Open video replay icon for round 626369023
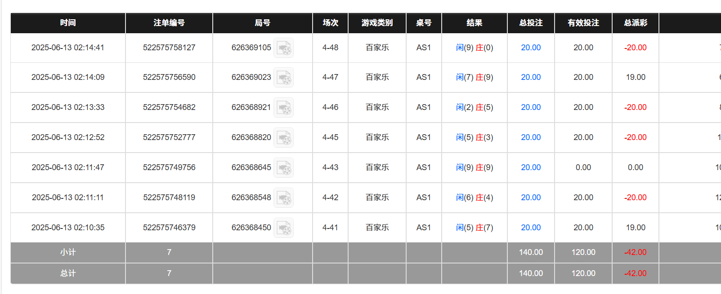721x294 pixels. pyautogui.click(x=284, y=78)
